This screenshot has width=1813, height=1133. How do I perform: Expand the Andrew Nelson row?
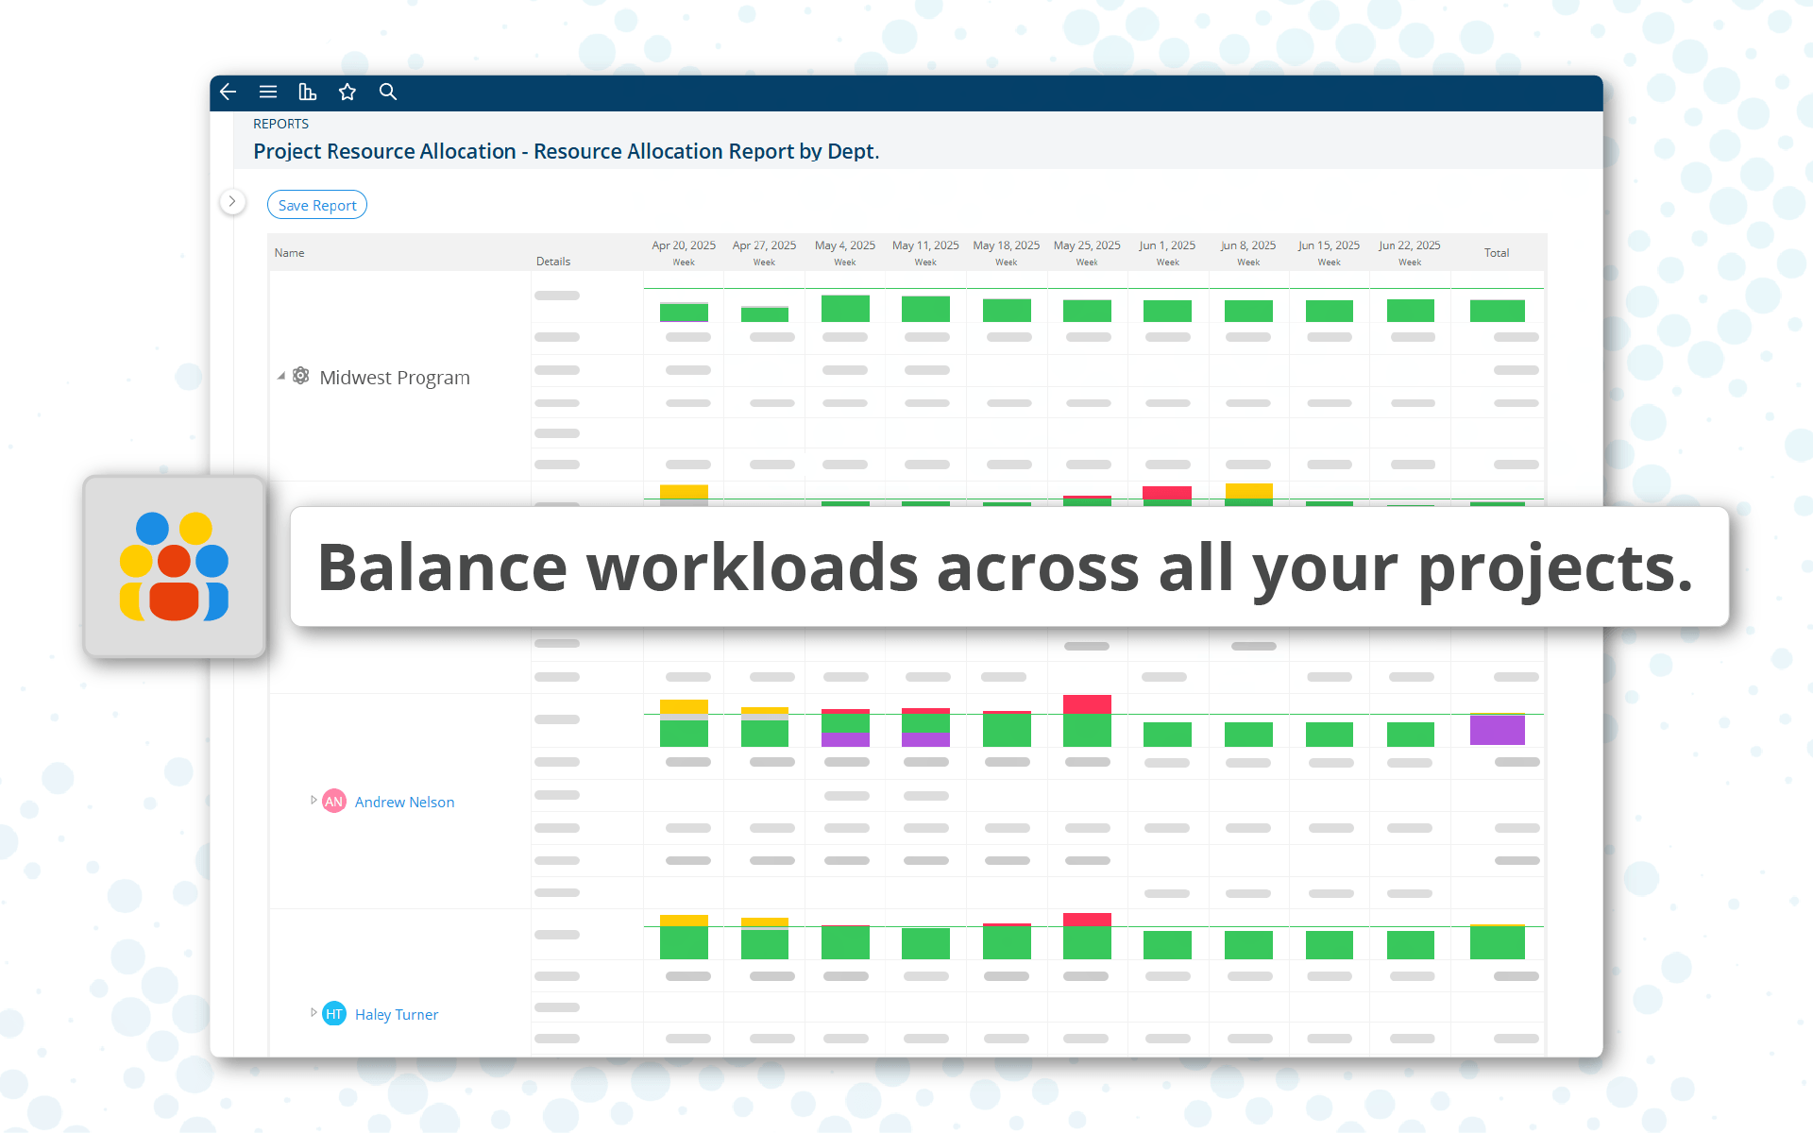313,801
